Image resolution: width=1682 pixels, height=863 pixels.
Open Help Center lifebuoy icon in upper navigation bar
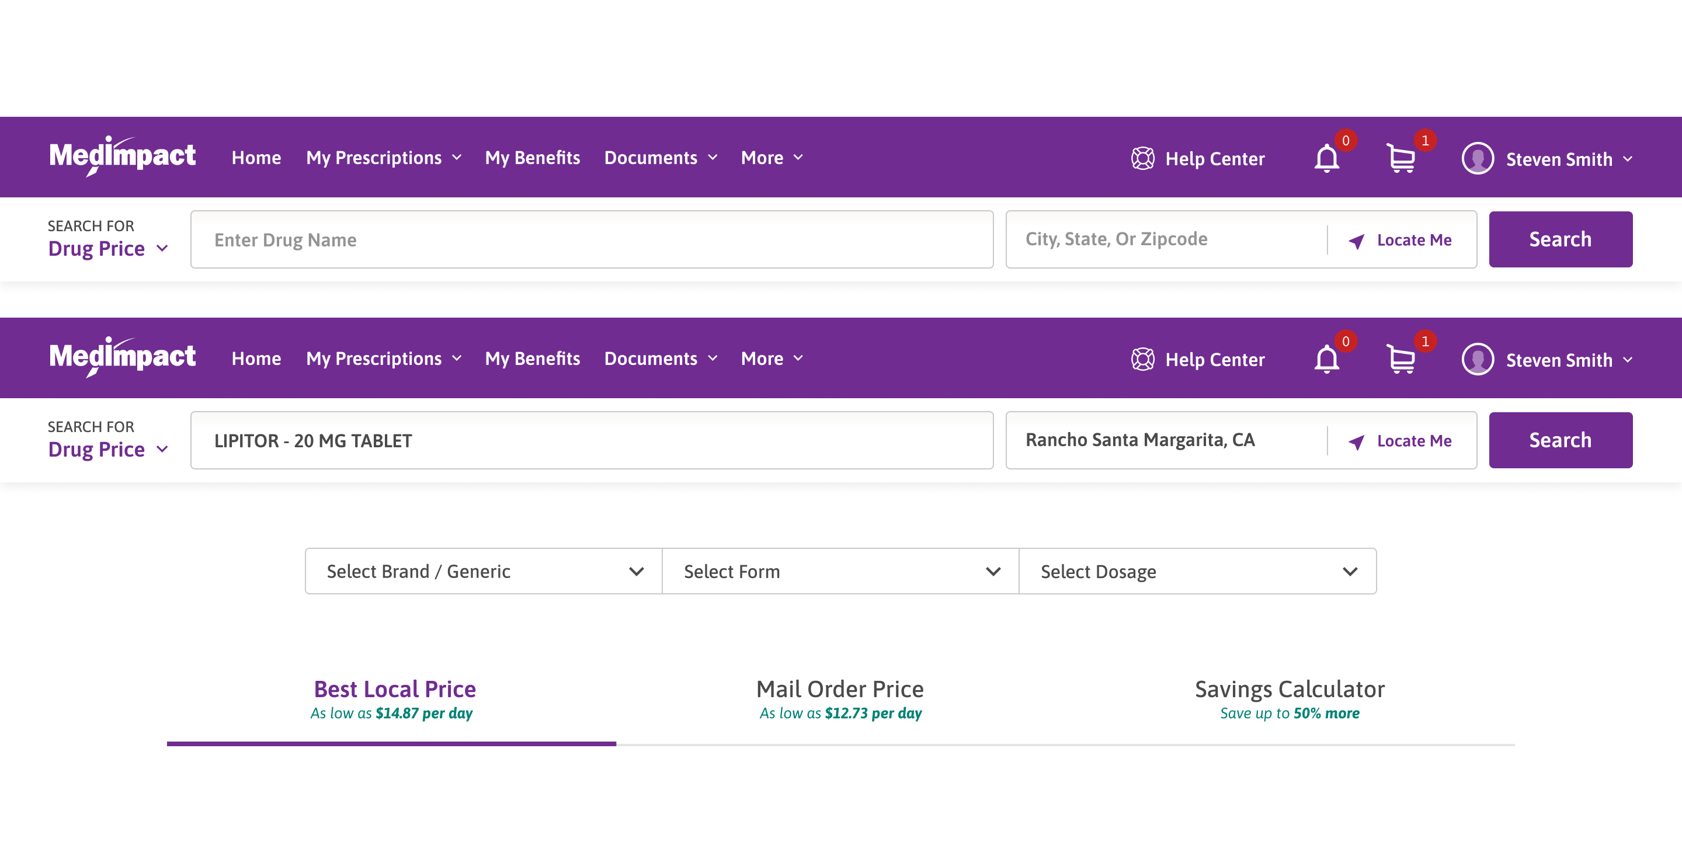[1143, 158]
